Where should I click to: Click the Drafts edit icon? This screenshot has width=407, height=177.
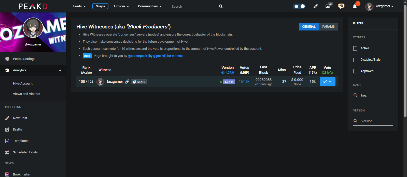pos(7,130)
